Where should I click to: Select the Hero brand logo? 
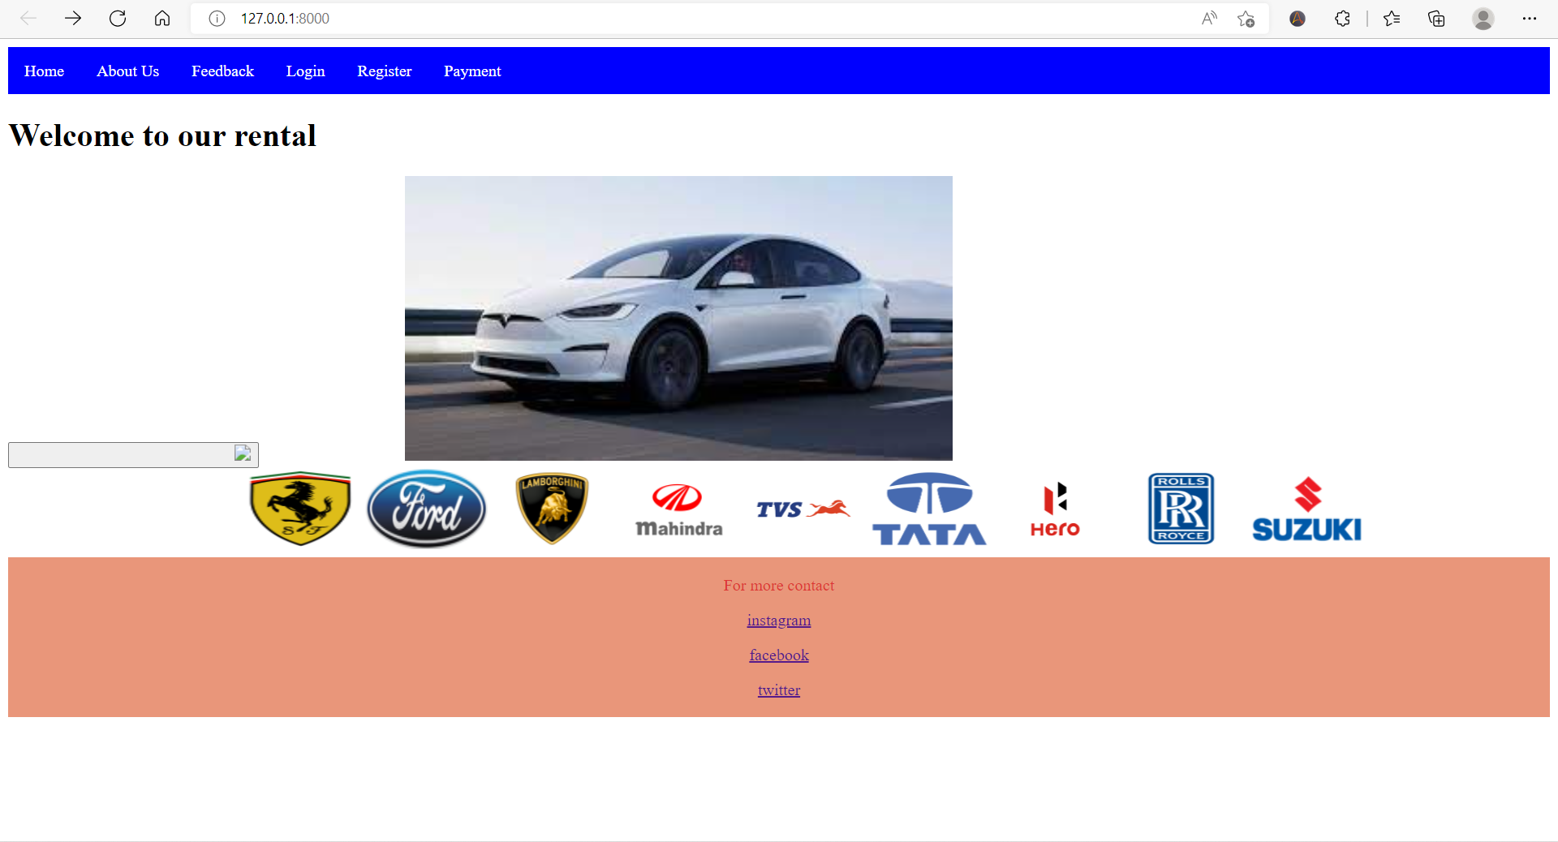1054,508
